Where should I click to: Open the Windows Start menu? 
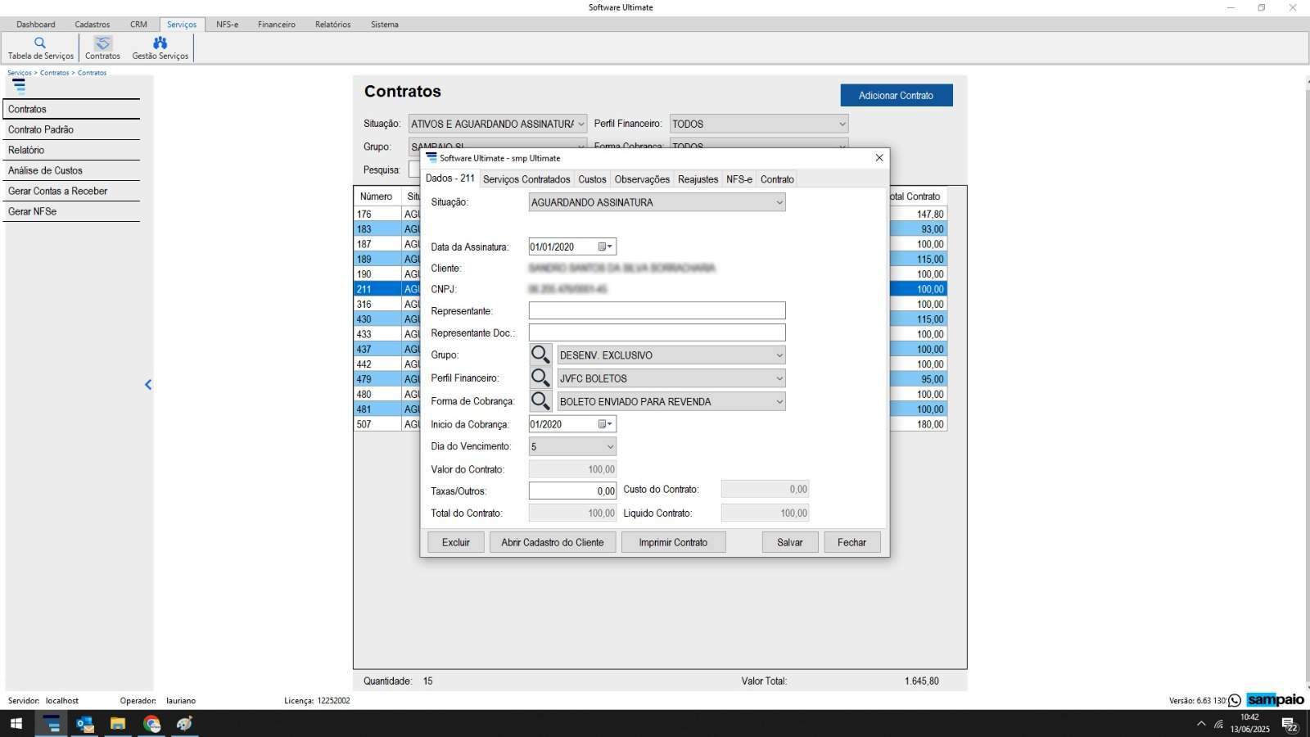[x=16, y=724]
